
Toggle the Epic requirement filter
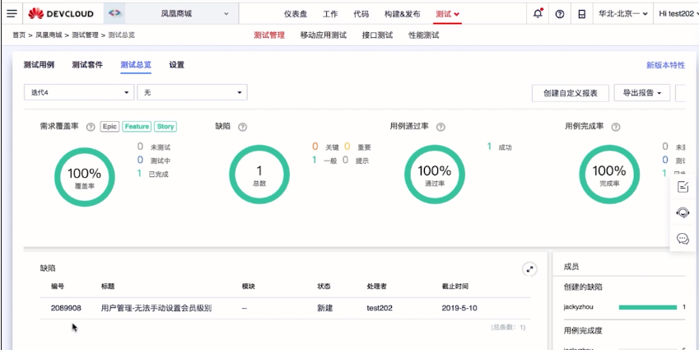coord(110,127)
